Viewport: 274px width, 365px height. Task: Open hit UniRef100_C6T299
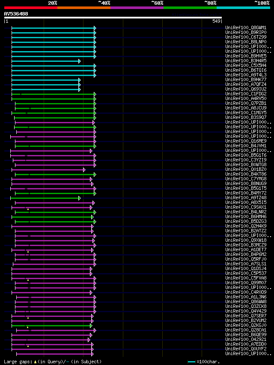246,37
